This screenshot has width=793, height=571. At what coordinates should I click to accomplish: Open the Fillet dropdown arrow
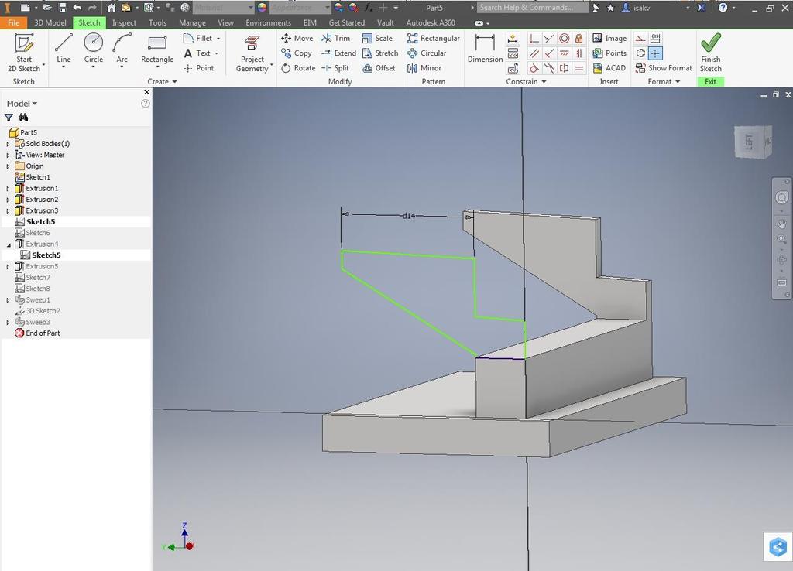(218, 39)
